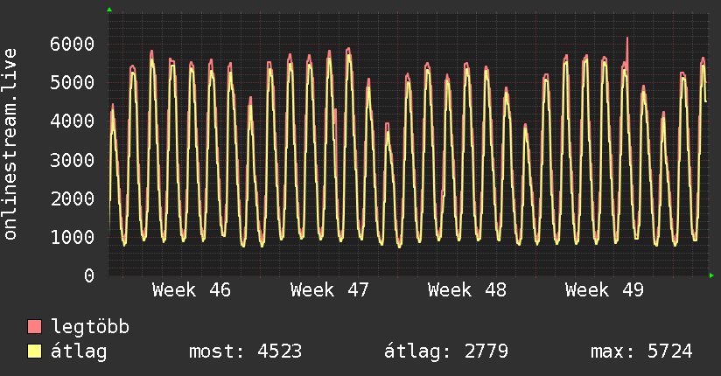Screen dimensions: 721x376
Task: Click the Week 46 axis label
Action: point(192,289)
